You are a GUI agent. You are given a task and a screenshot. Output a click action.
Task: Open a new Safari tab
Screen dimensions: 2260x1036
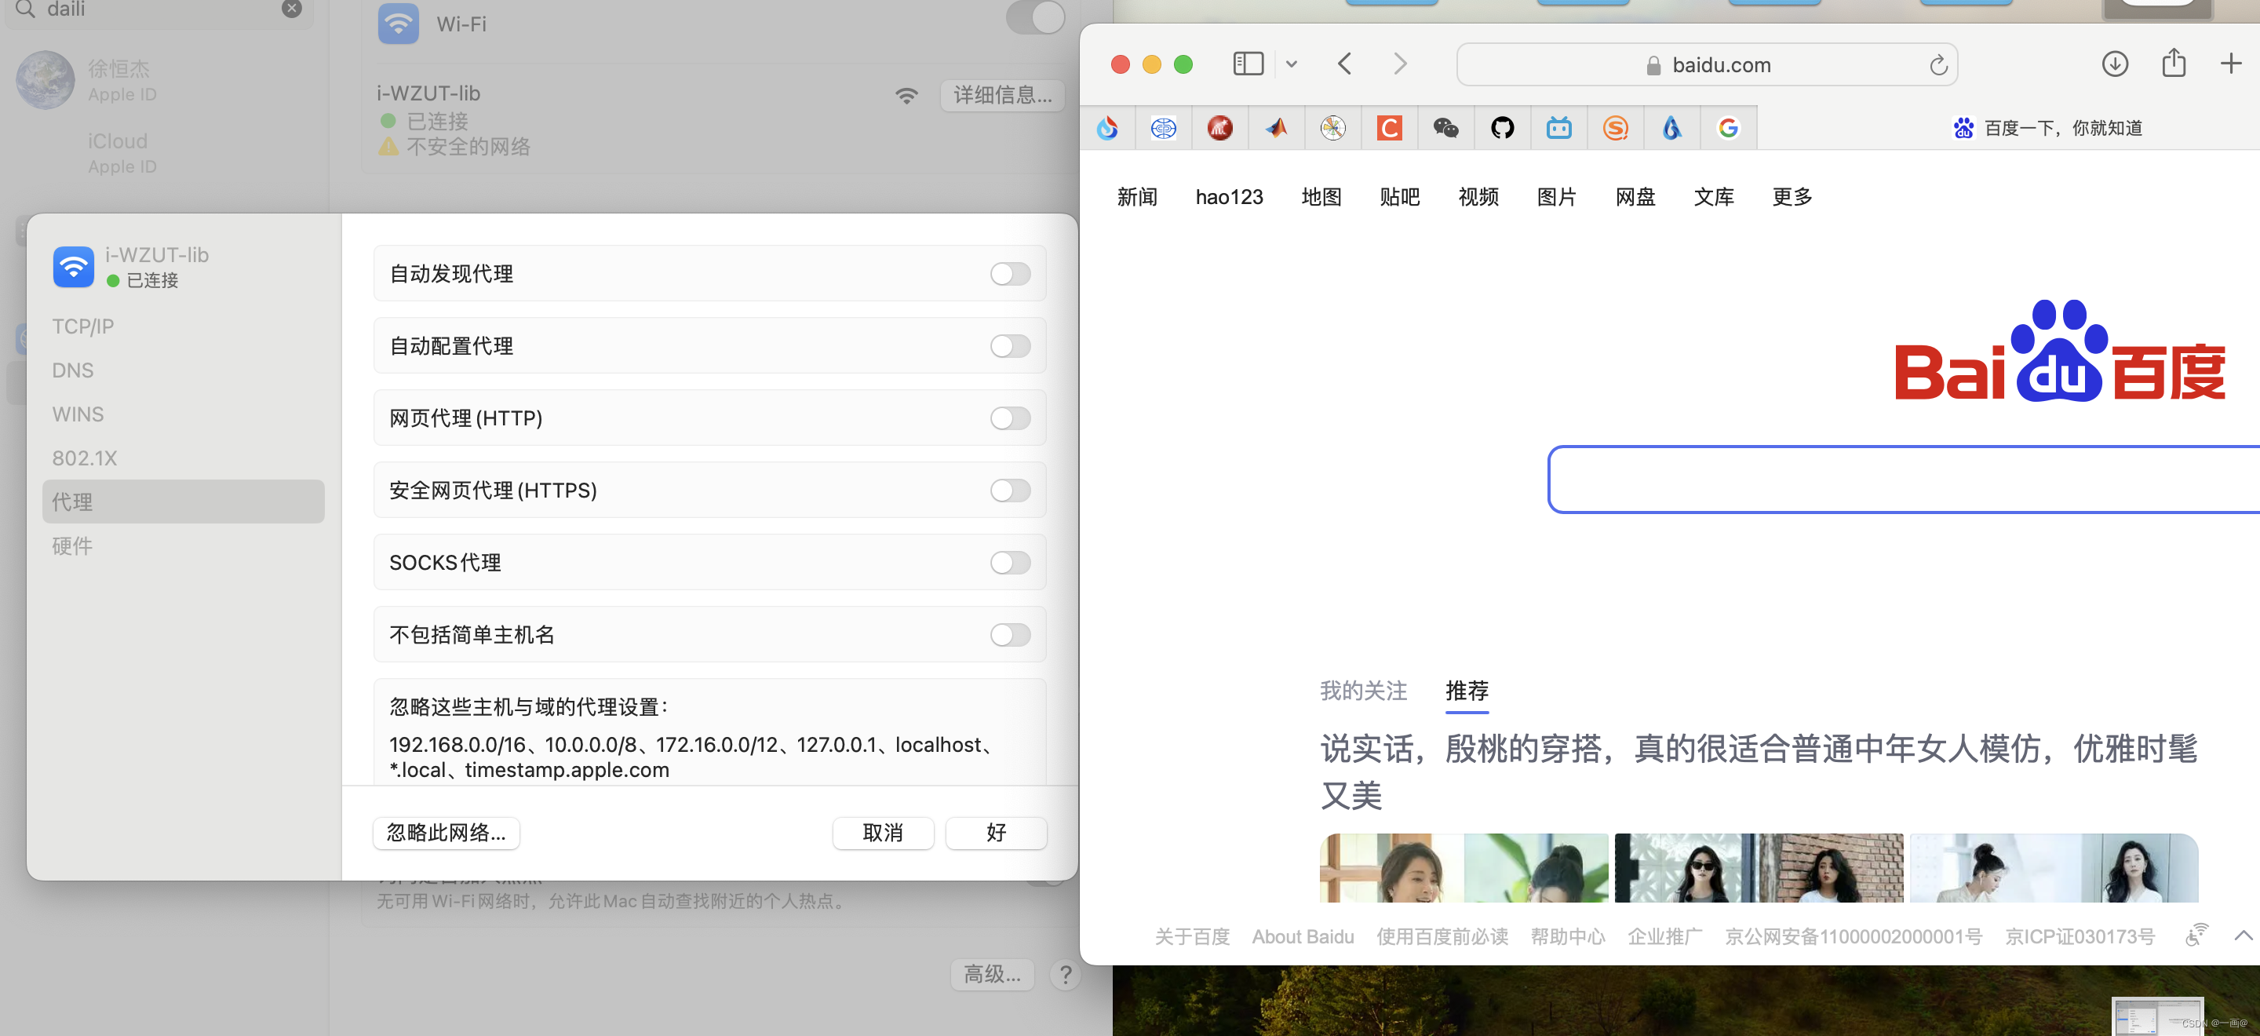2230,64
